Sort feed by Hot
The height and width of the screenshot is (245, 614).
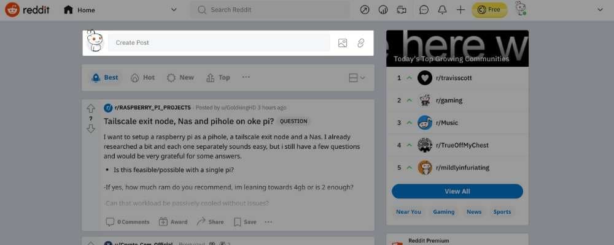143,78
